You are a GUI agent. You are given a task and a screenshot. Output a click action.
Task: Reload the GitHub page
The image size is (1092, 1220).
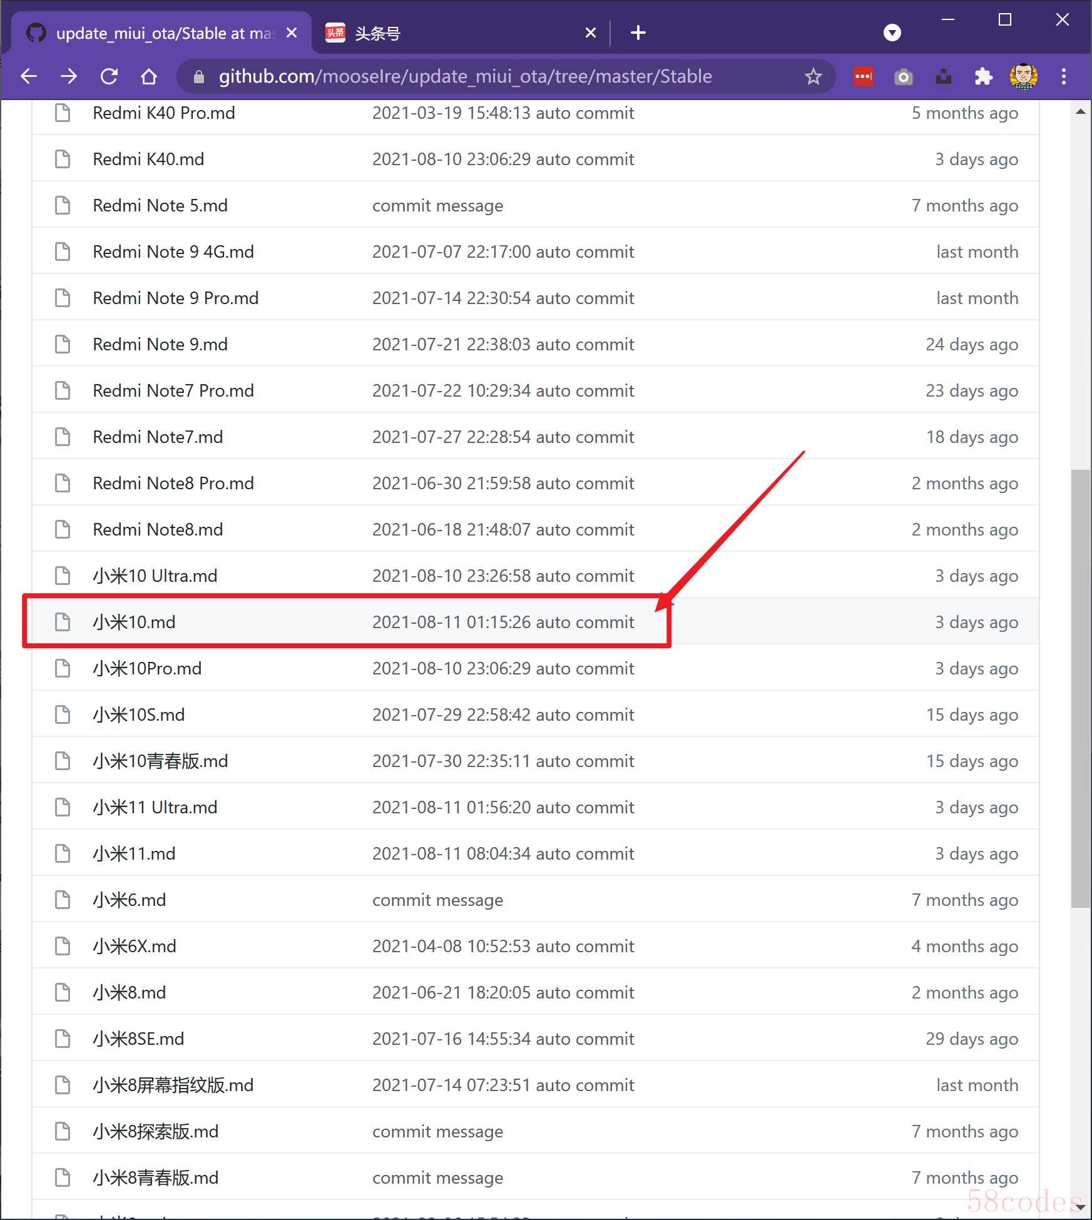click(110, 76)
